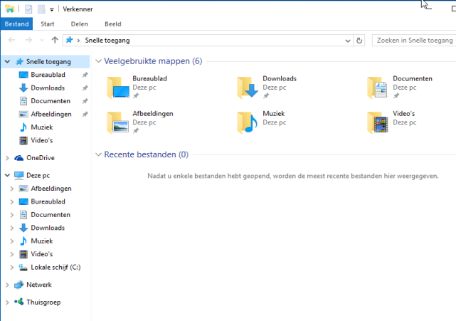Collapse the Recente bestanden section
Screen dimensions: 456x321
99,154
